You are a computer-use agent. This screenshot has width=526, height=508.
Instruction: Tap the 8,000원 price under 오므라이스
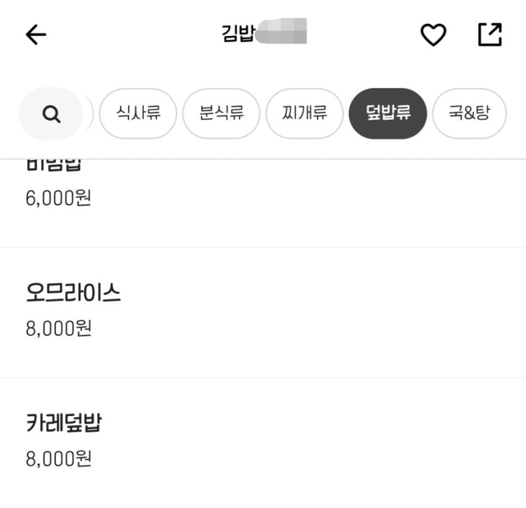(x=59, y=328)
